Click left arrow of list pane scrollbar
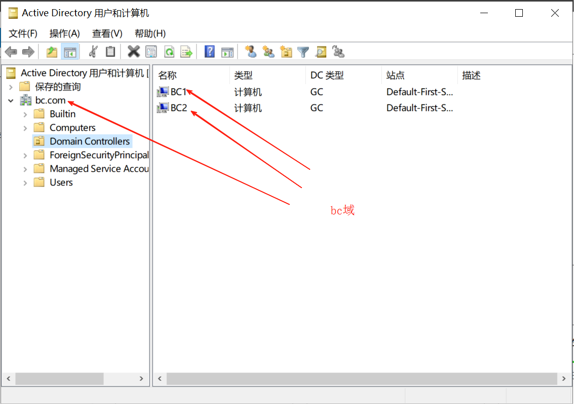 (160, 379)
